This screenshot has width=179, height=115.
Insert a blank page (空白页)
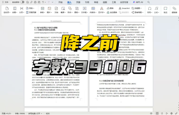click(x=7, y=10)
